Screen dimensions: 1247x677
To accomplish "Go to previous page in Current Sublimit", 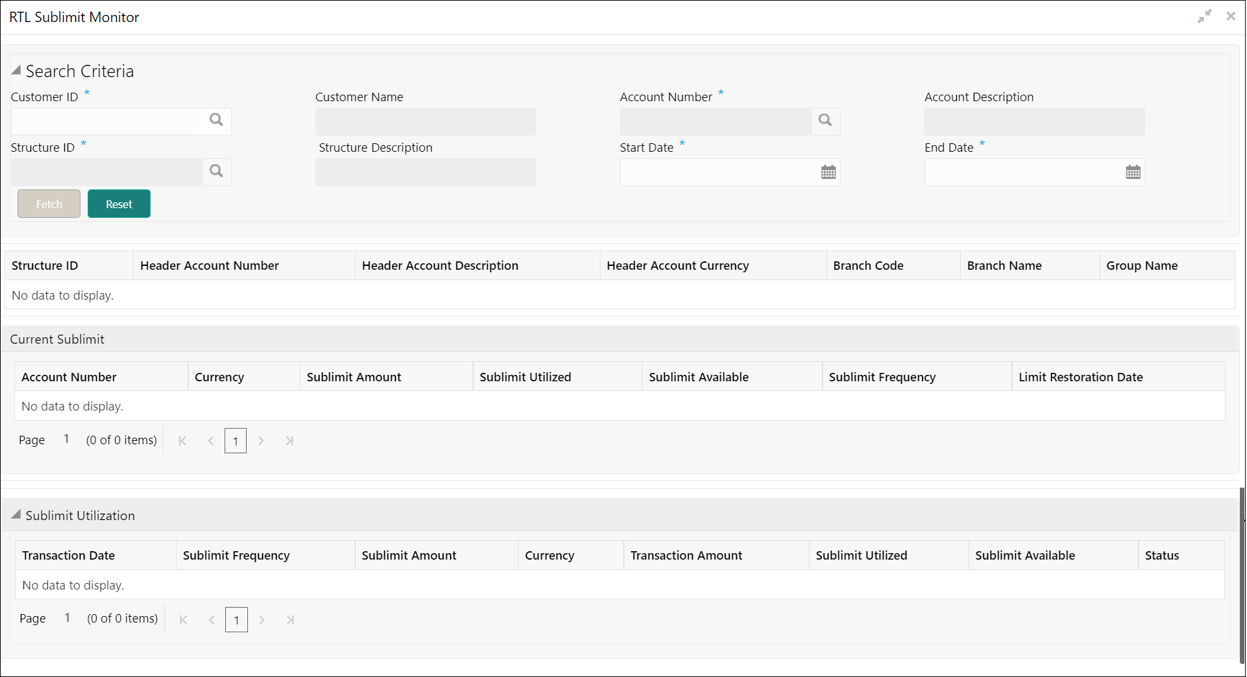I will [211, 441].
